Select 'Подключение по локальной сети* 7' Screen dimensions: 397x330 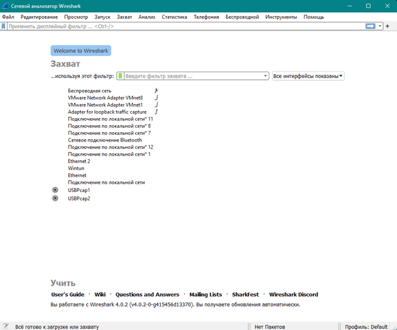click(x=109, y=133)
